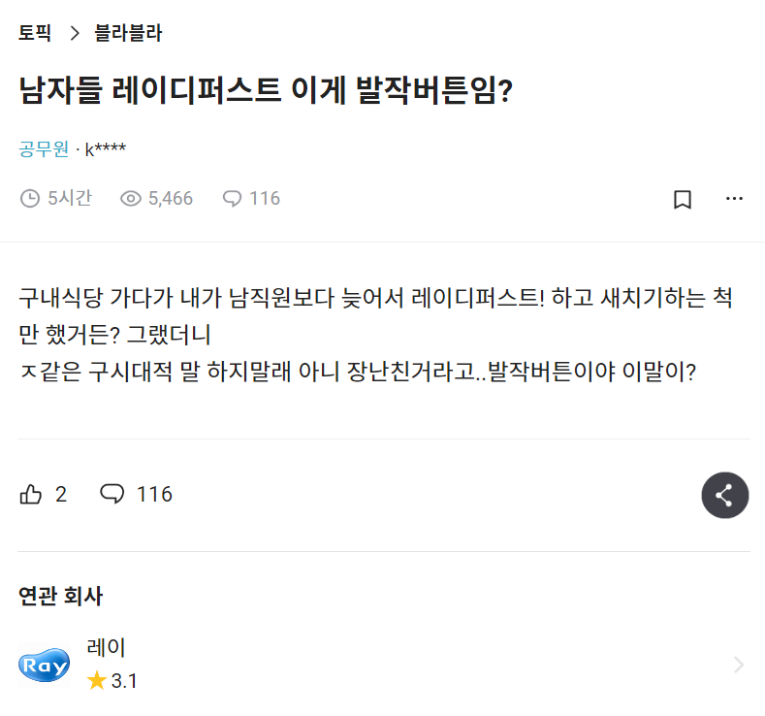Bookmark this post with the bookmark icon
Image resolution: width=765 pixels, height=716 pixels.
pos(683,199)
